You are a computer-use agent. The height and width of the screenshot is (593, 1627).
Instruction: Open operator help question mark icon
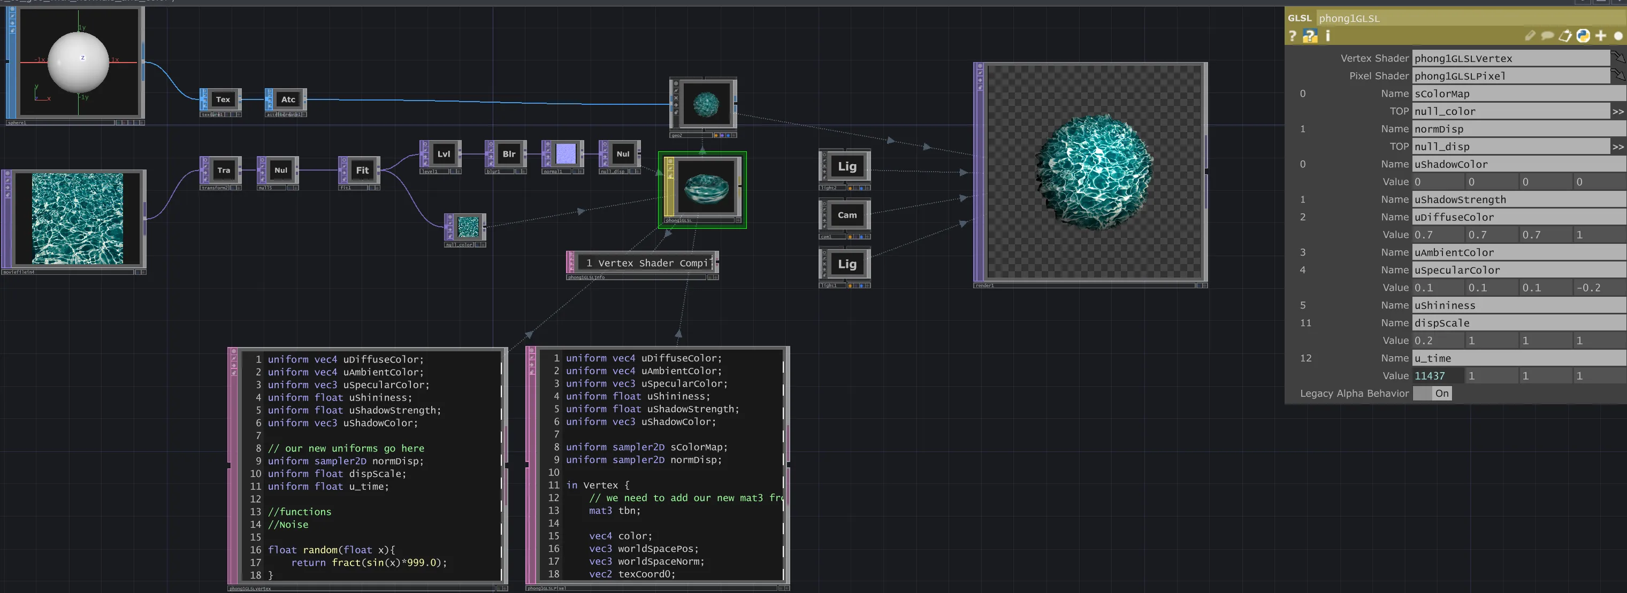click(x=1292, y=36)
